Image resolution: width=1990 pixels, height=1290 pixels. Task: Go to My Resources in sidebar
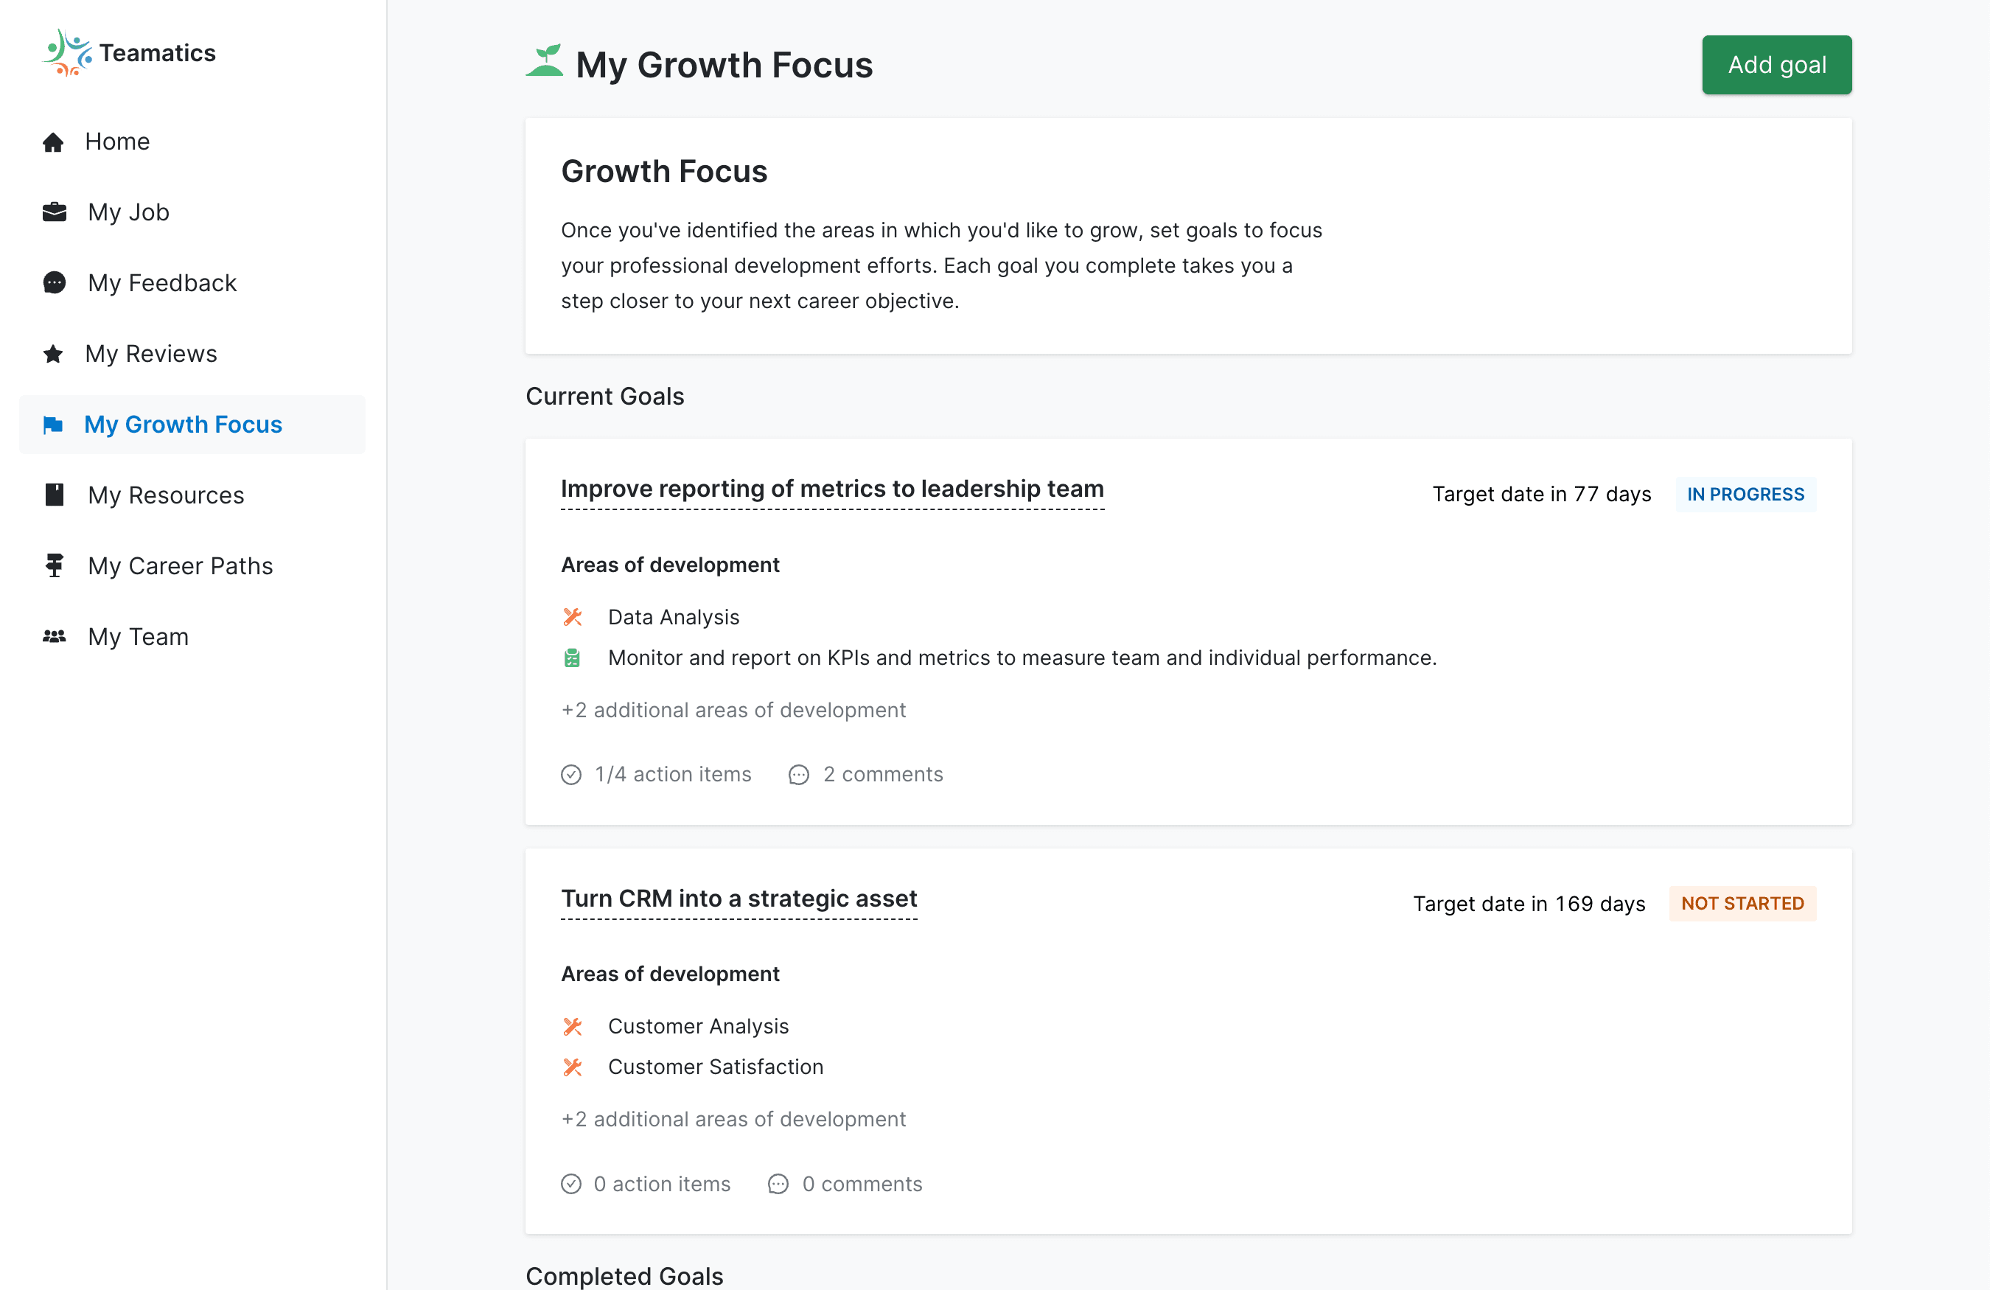coord(166,495)
